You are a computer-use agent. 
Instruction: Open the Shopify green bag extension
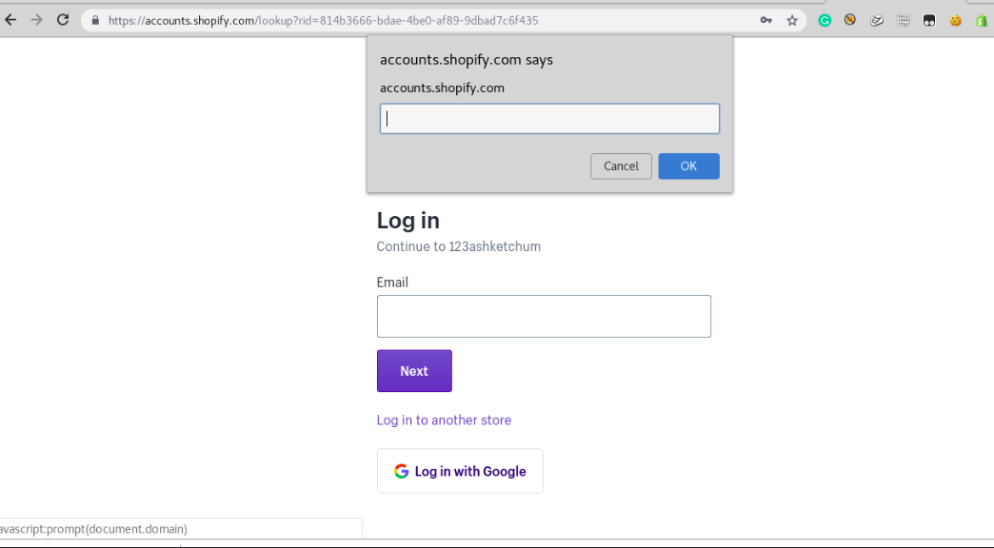coord(981,21)
